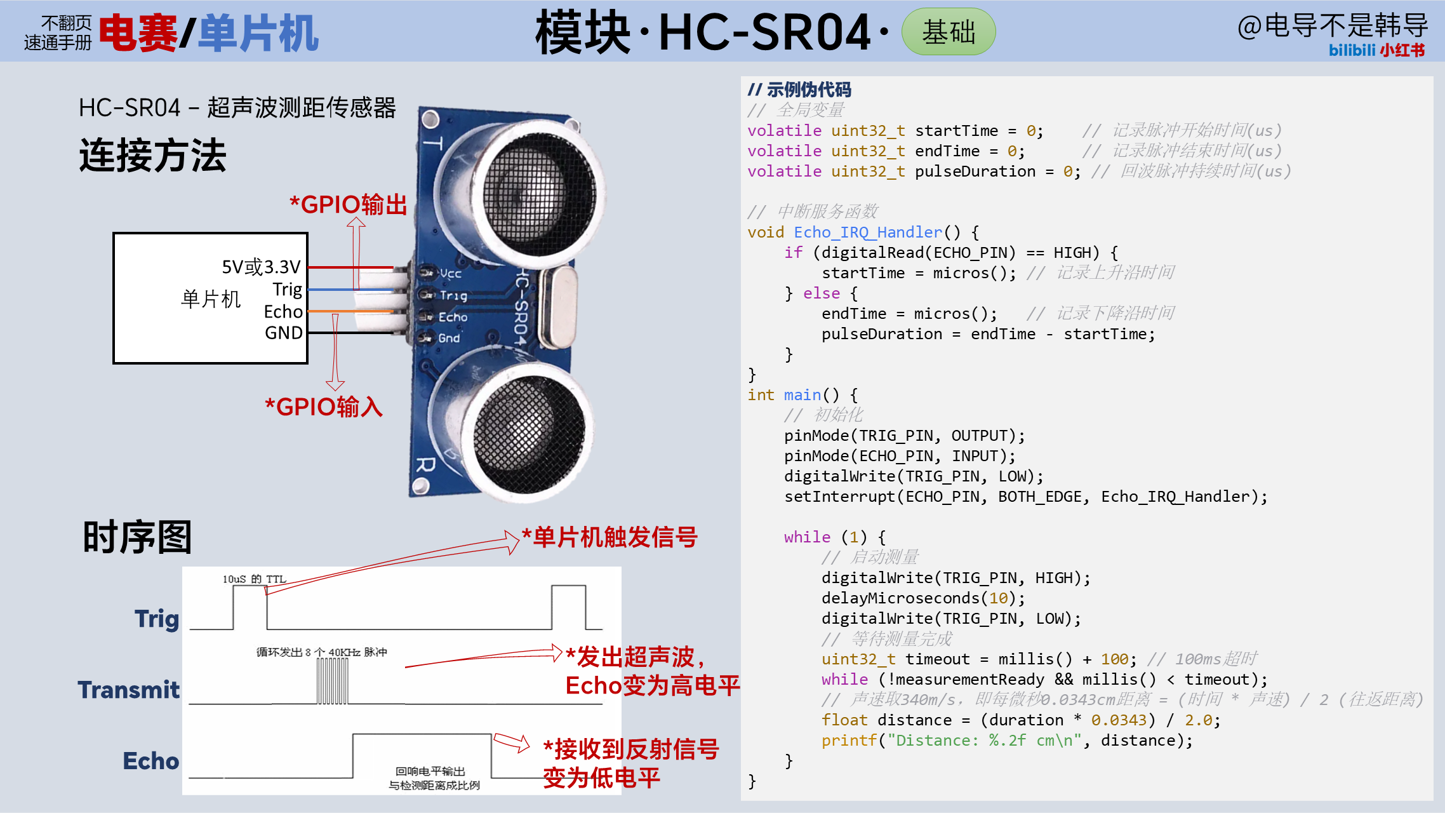Click the 10uS 的 TTL timing label

coord(254,579)
